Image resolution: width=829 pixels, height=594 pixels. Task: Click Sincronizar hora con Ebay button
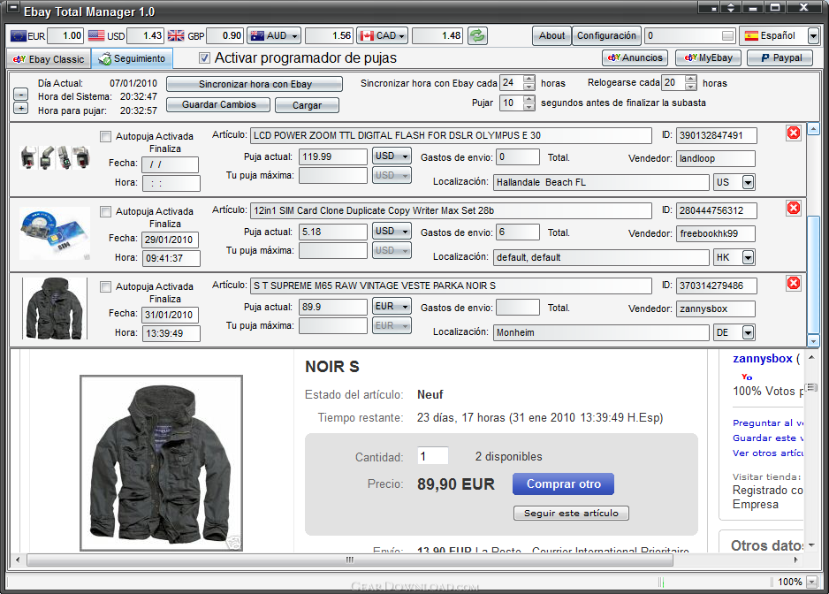click(x=255, y=84)
